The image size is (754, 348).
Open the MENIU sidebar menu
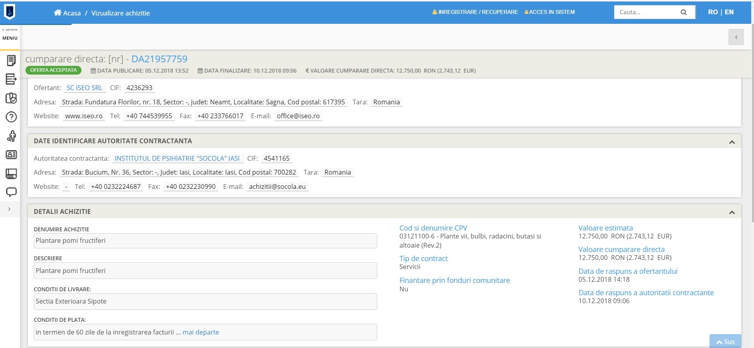[10, 38]
